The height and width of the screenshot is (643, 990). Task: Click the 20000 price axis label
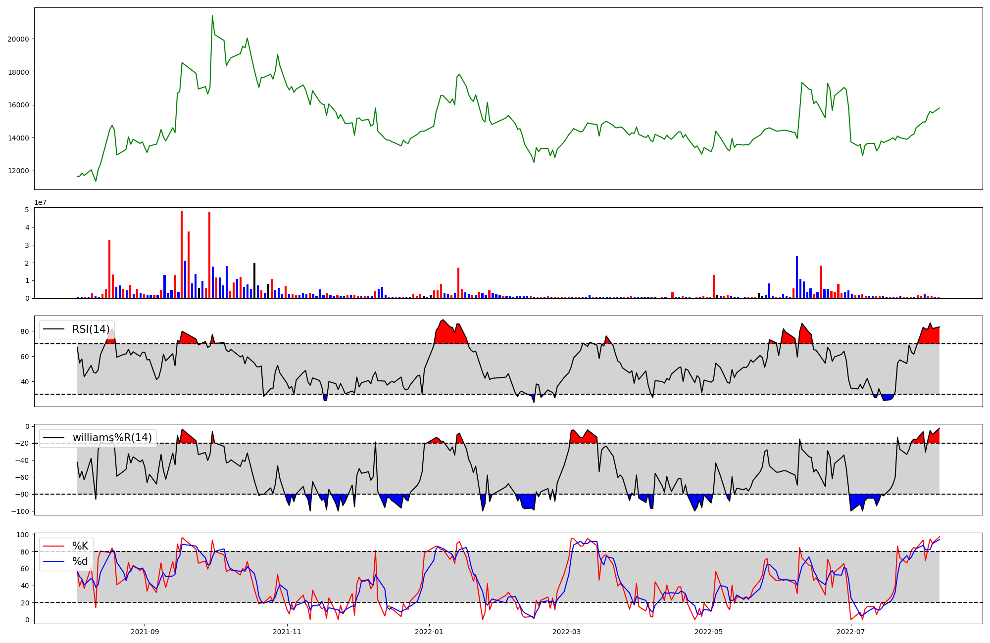[18, 39]
